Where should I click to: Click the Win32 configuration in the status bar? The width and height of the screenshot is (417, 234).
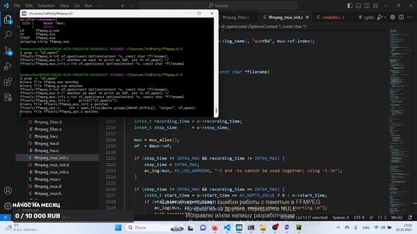(397, 218)
